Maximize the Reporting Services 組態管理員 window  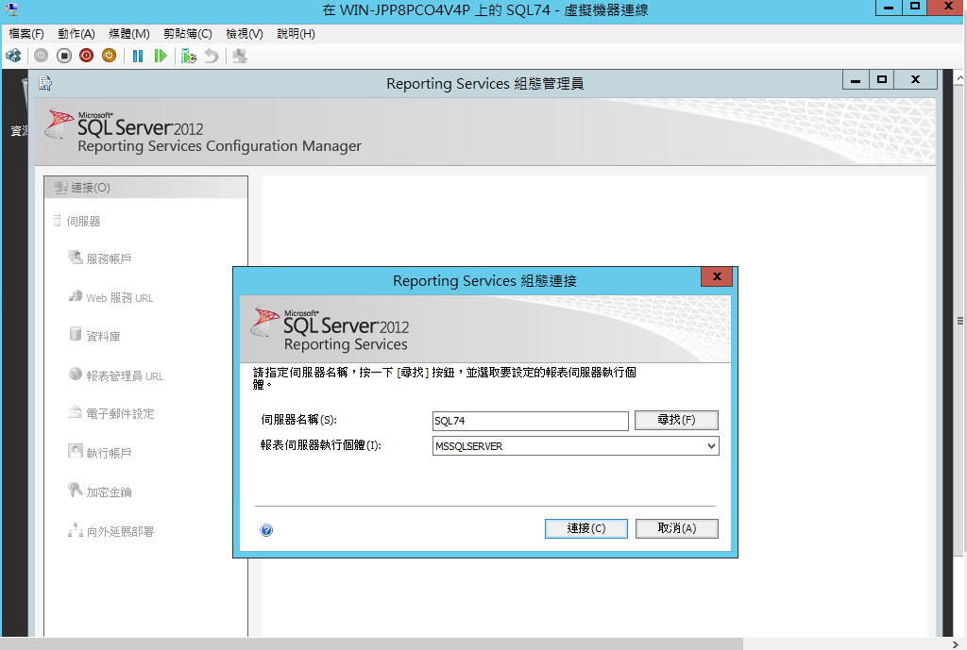point(882,80)
